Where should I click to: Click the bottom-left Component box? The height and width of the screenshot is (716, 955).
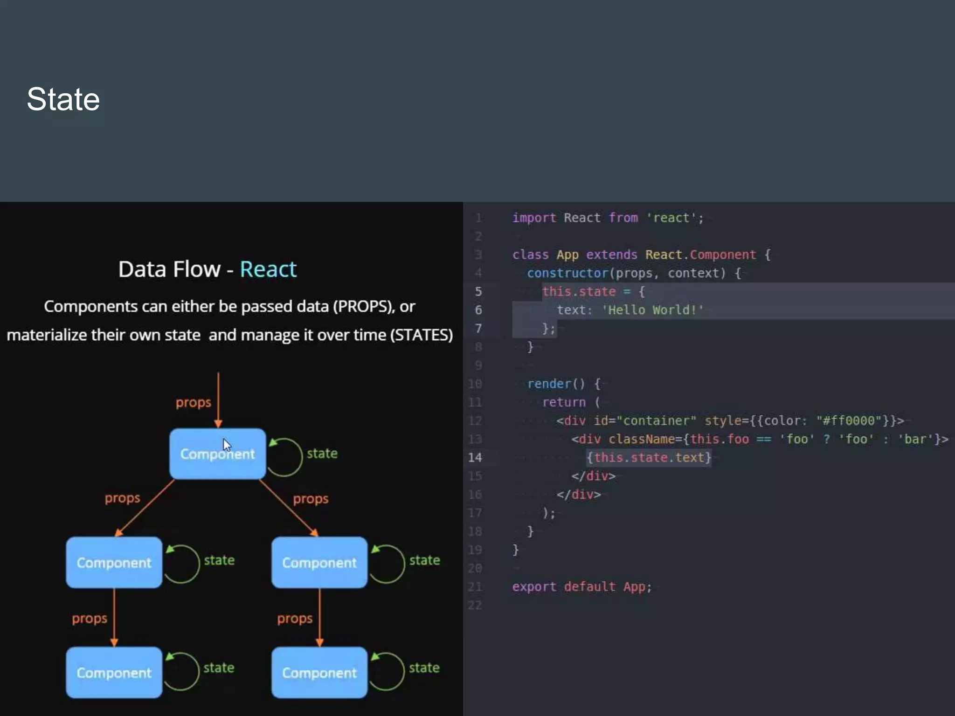[114, 672]
